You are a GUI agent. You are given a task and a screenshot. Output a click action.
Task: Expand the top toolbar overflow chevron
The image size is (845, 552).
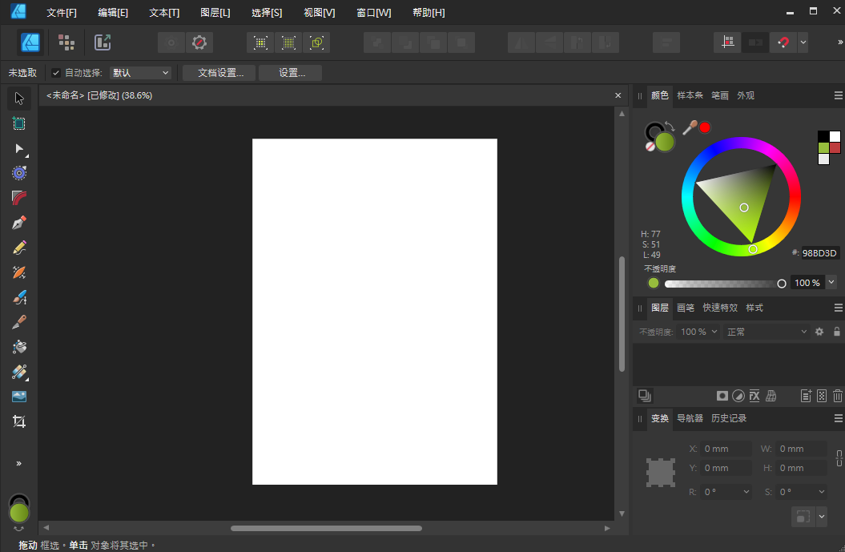(839, 42)
